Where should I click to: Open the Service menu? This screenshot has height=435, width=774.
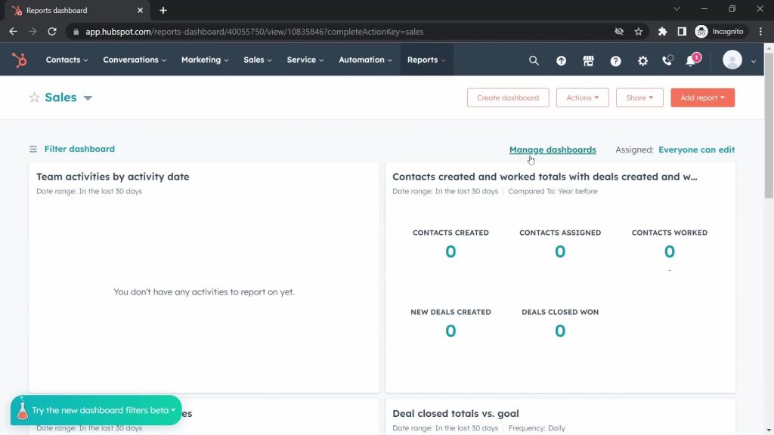(305, 60)
